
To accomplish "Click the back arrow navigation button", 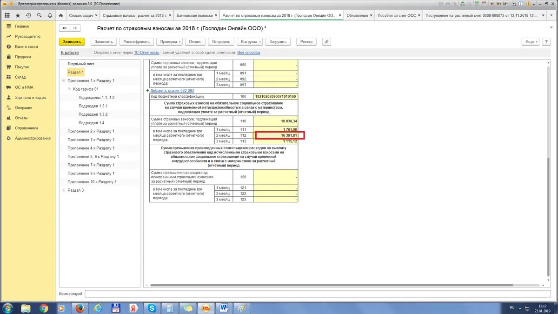I will point(65,28).
